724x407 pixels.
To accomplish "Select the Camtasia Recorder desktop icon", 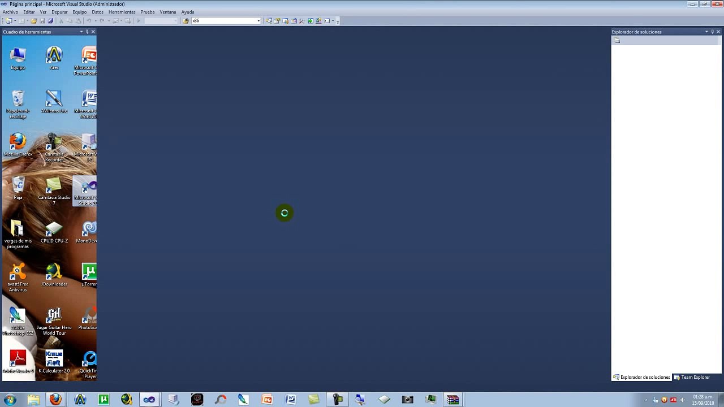I will 54,148.
